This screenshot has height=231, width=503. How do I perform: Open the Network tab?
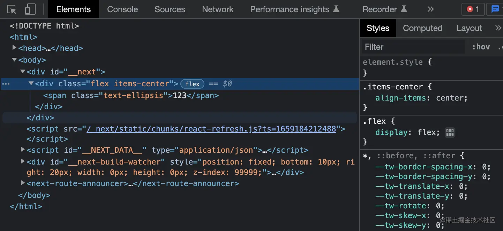[x=218, y=9]
